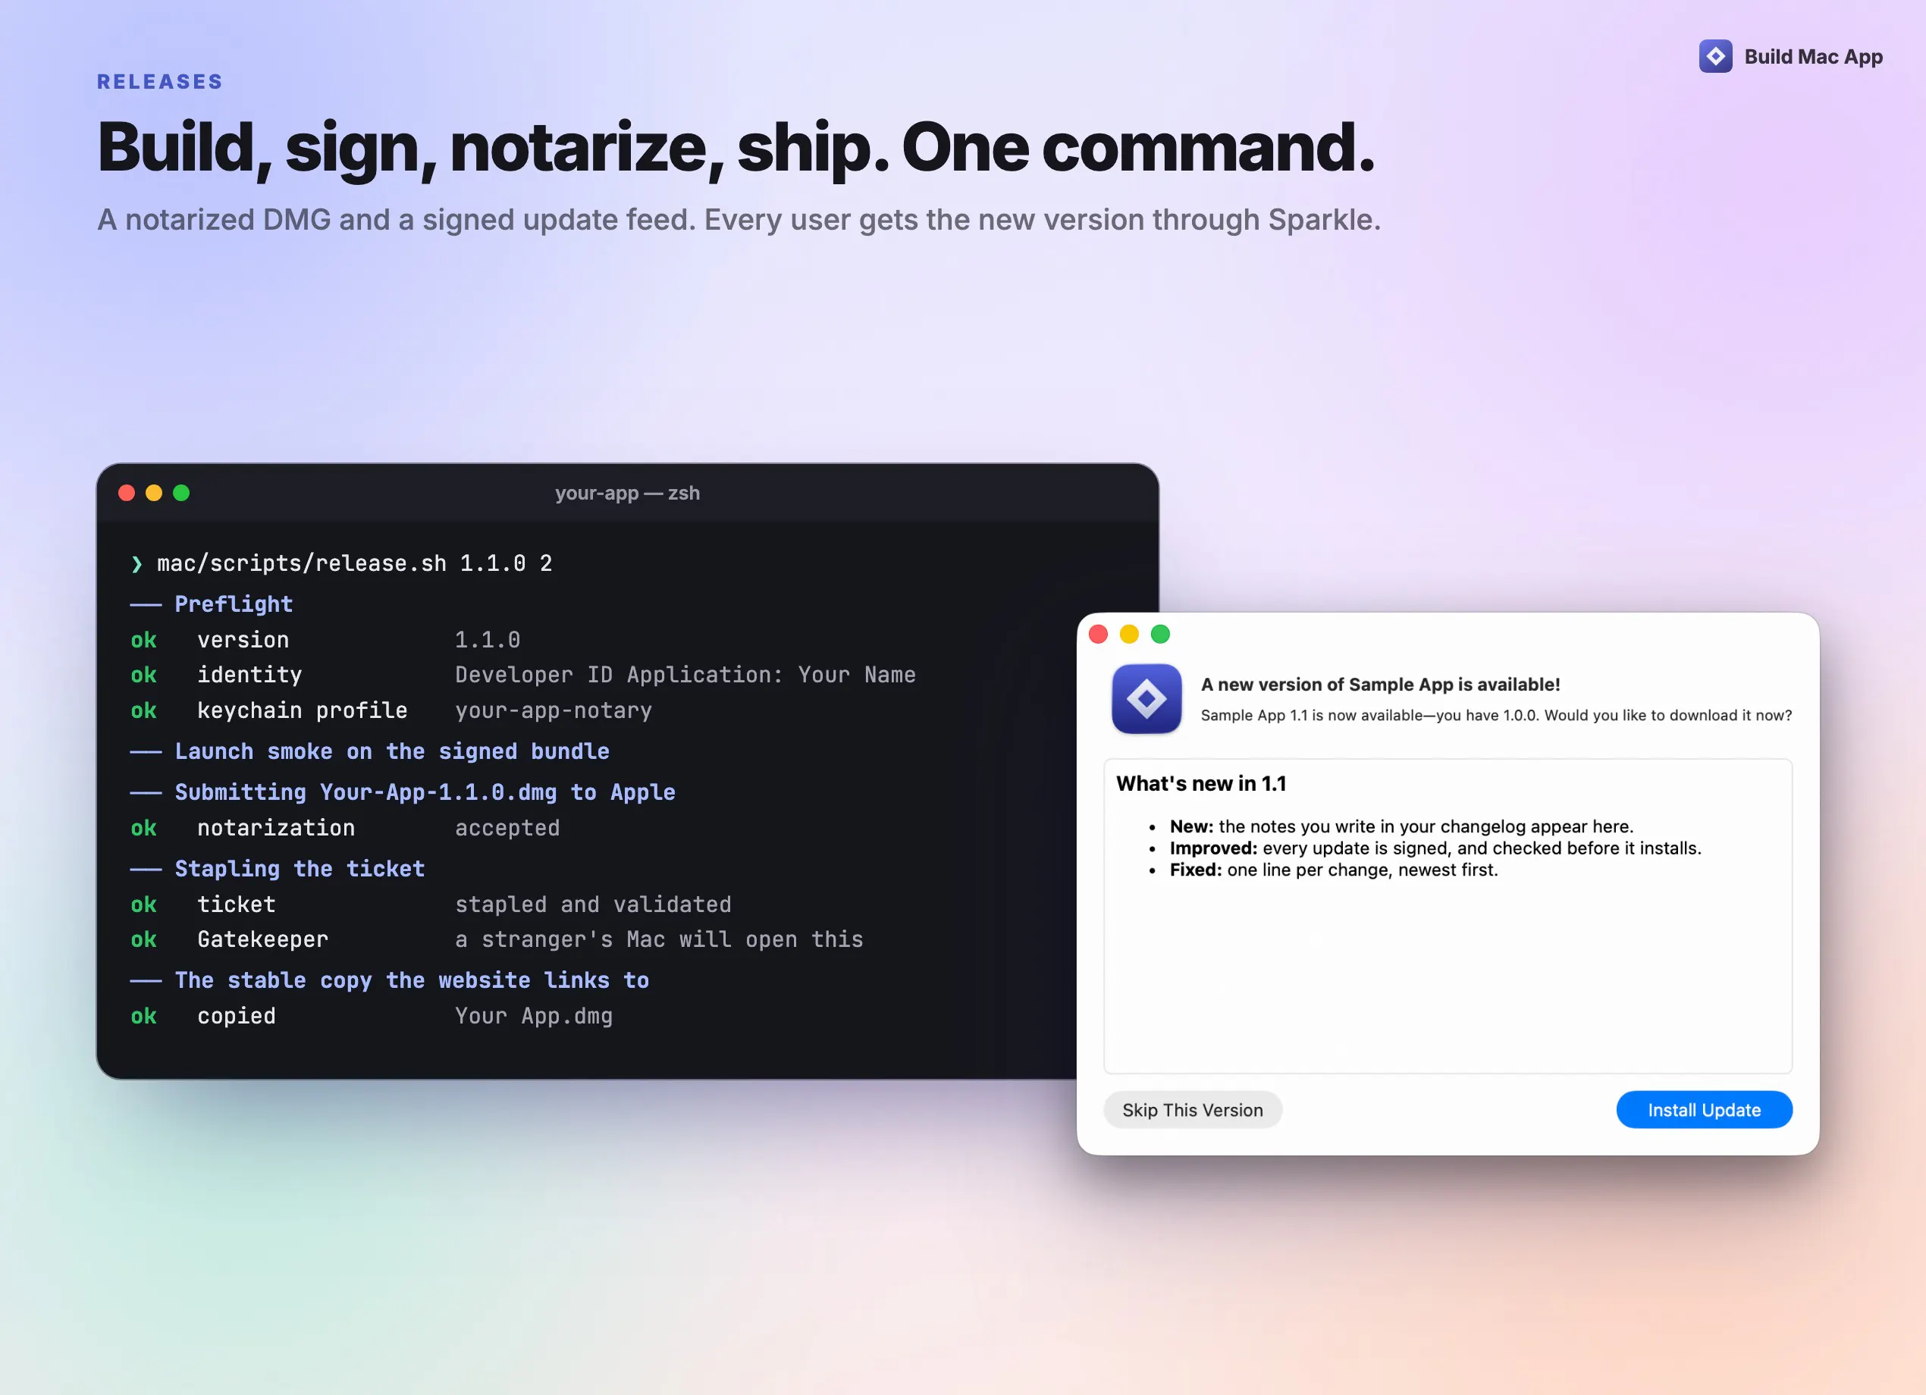Click the Install Update button
Image resolution: width=1926 pixels, height=1395 pixels.
coord(1704,1110)
